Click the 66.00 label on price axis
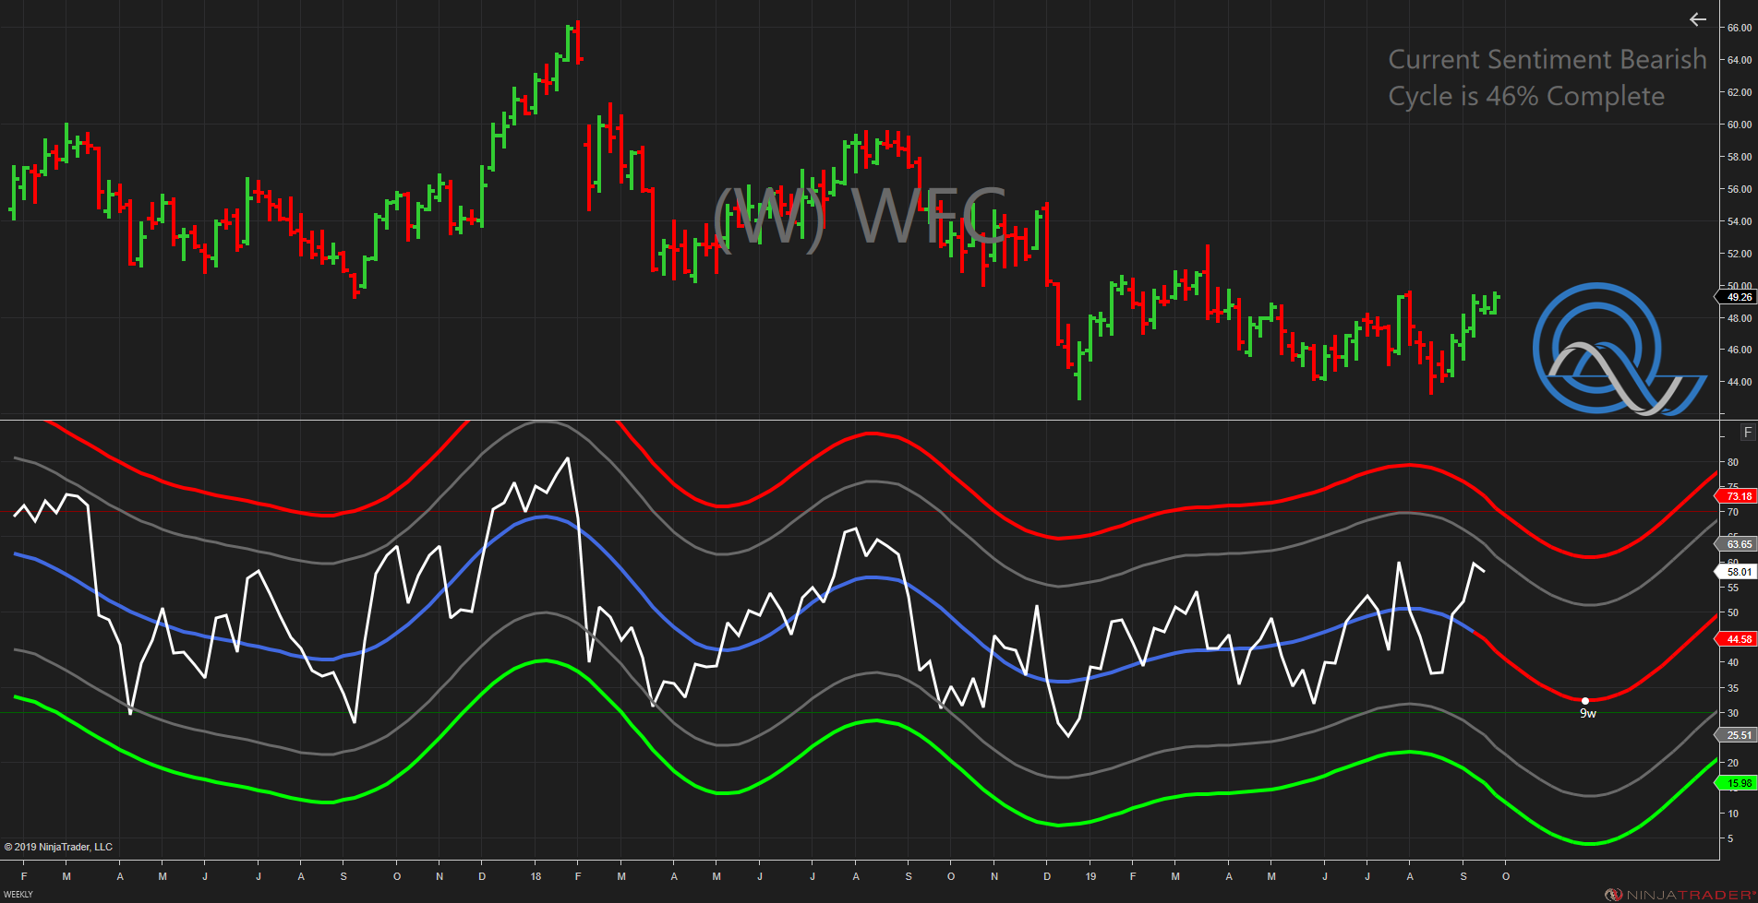This screenshot has height=903, width=1758. tap(1739, 28)
